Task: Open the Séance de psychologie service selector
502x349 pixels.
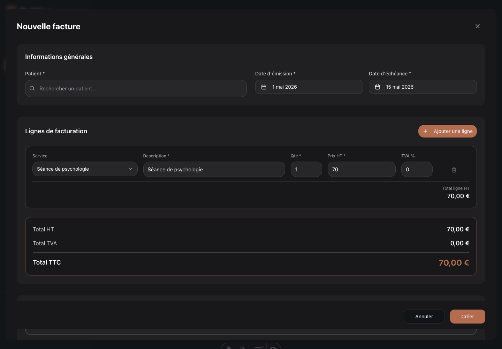Action: pos(85,169)
